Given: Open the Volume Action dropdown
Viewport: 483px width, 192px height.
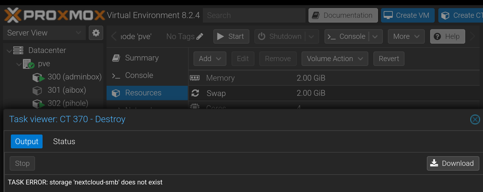Looking at the screenshot, I should point(335,59).
